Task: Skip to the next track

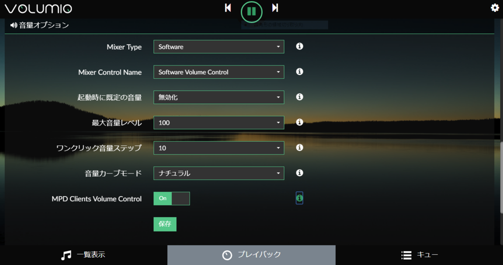Action: coord(275,8)
